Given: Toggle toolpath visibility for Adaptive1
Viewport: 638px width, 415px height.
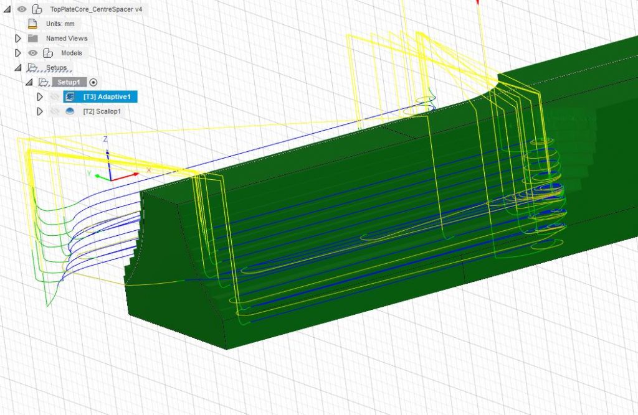Looking at the screenshot, I should tap(55, 96).
